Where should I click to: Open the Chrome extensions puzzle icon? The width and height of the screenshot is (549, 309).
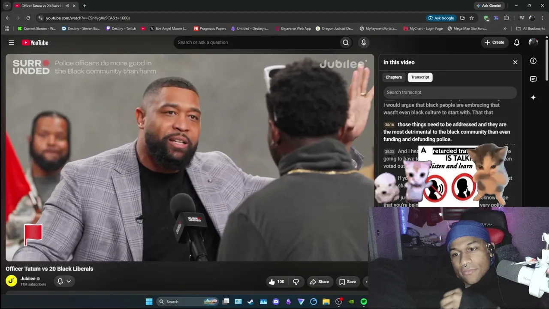point(507,18)
